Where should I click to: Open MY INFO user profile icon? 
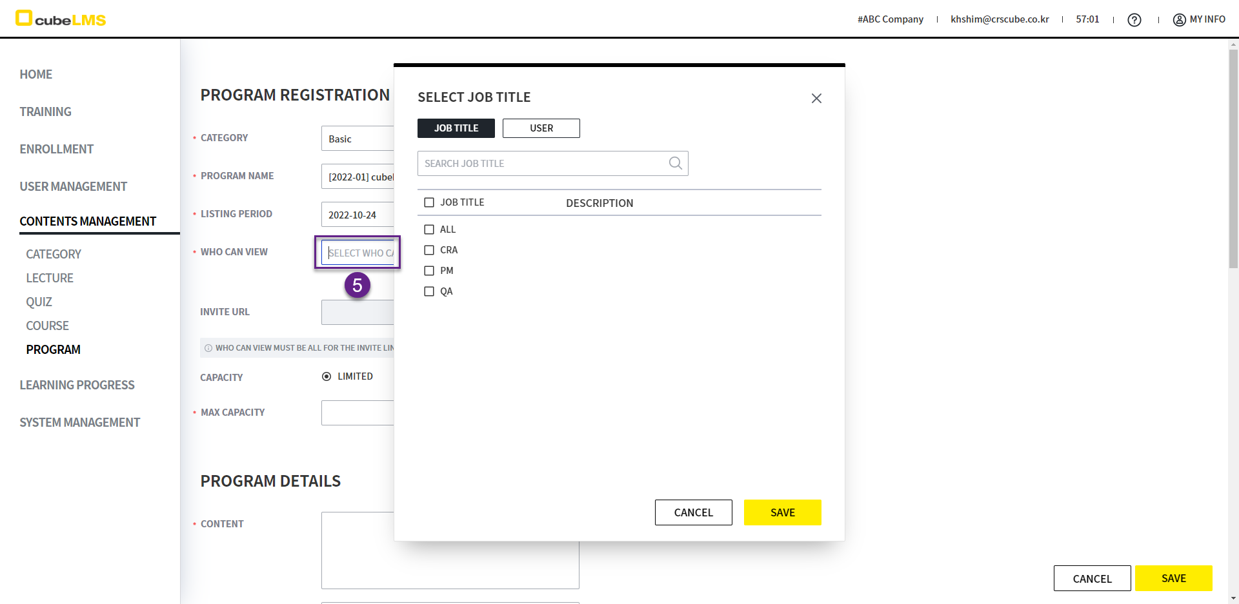pyautogui.click(x=1179, y=20)
